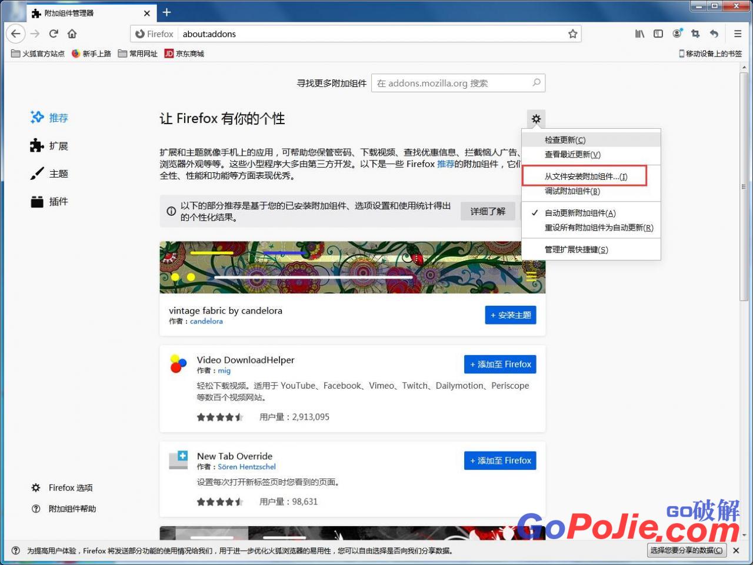This screenshot has height=565, width=753.
Task: Choose 检查更新 from the menu
Action: point(565,140)
